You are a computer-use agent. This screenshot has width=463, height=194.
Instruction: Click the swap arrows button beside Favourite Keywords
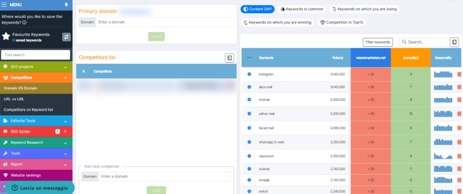coord(66,37)
